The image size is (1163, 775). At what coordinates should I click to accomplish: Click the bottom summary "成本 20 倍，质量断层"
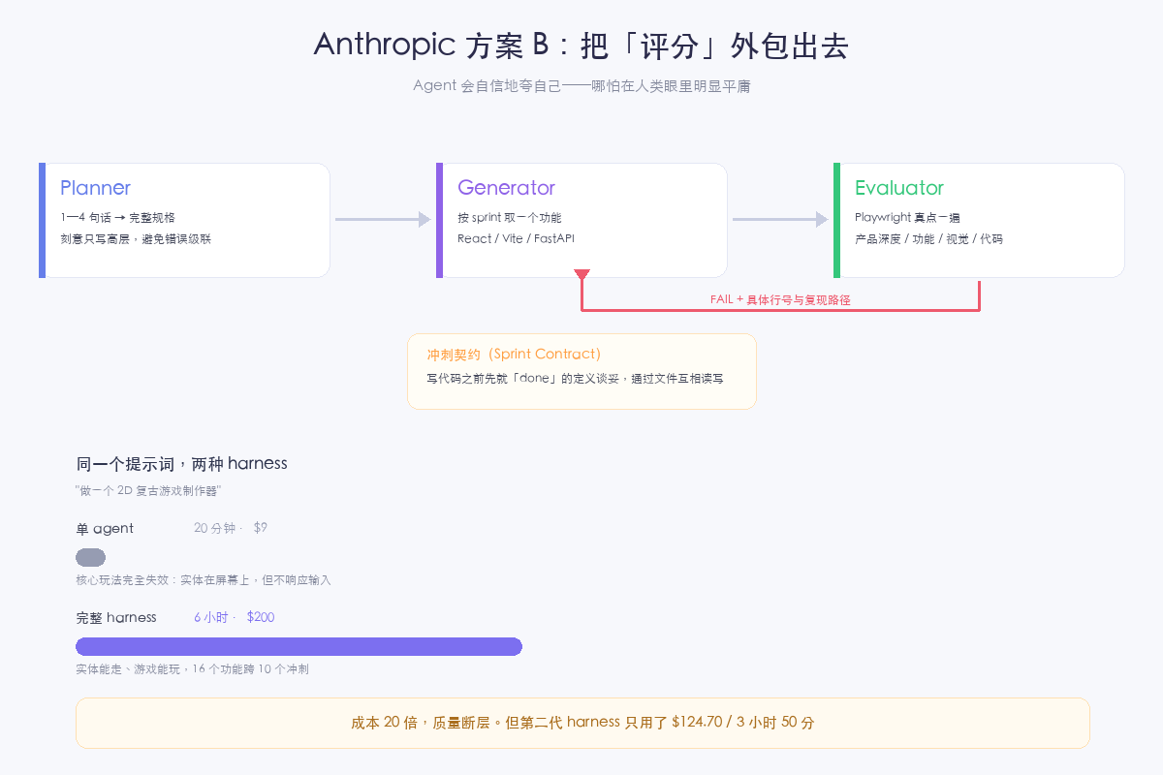click(x=582, y=723)
